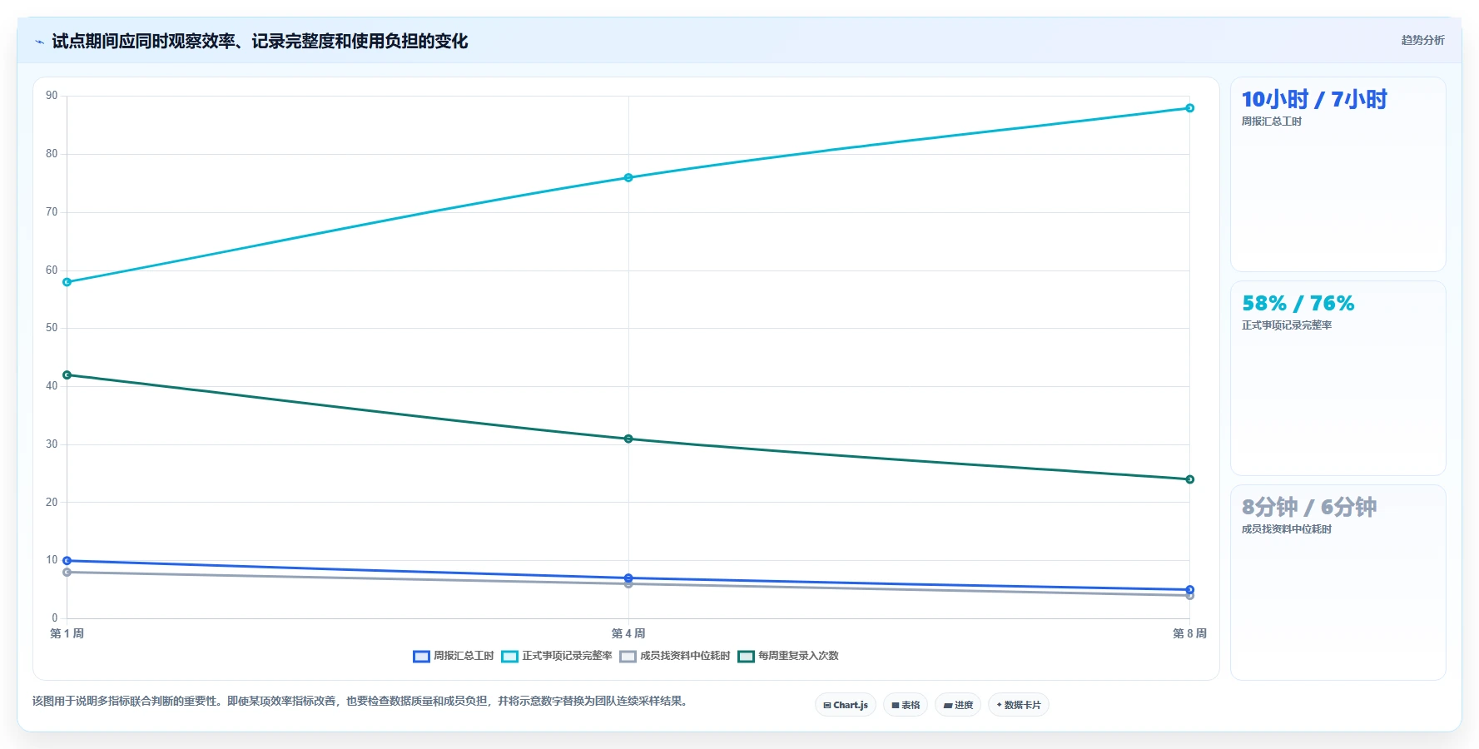Image resolution: width=1479 pixels, height=749 pixels.
Task: Click the trend icon beside the chart title
Action: click(39, 42)
